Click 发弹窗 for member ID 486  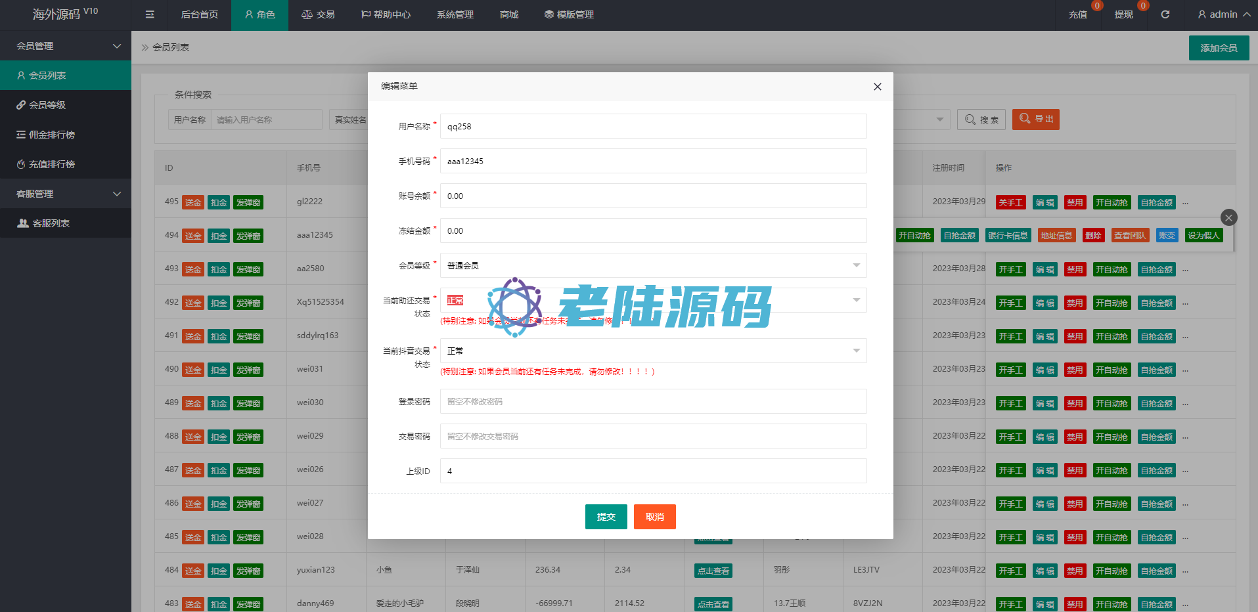(x=248, y=504)
